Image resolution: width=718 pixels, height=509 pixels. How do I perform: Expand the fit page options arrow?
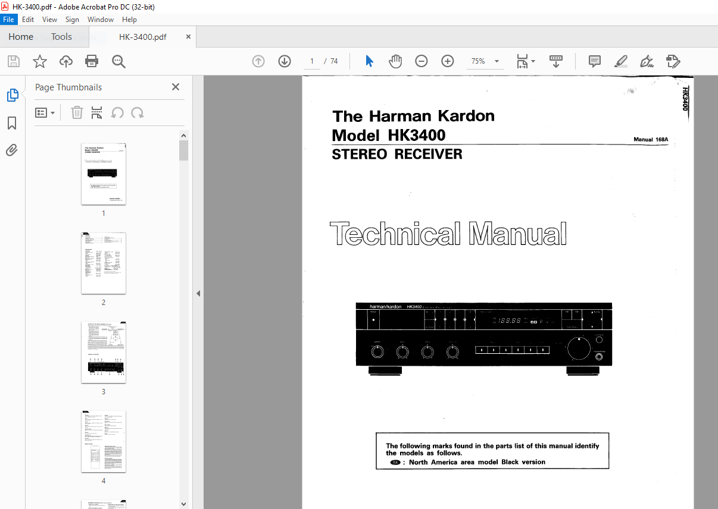(533, 61)
